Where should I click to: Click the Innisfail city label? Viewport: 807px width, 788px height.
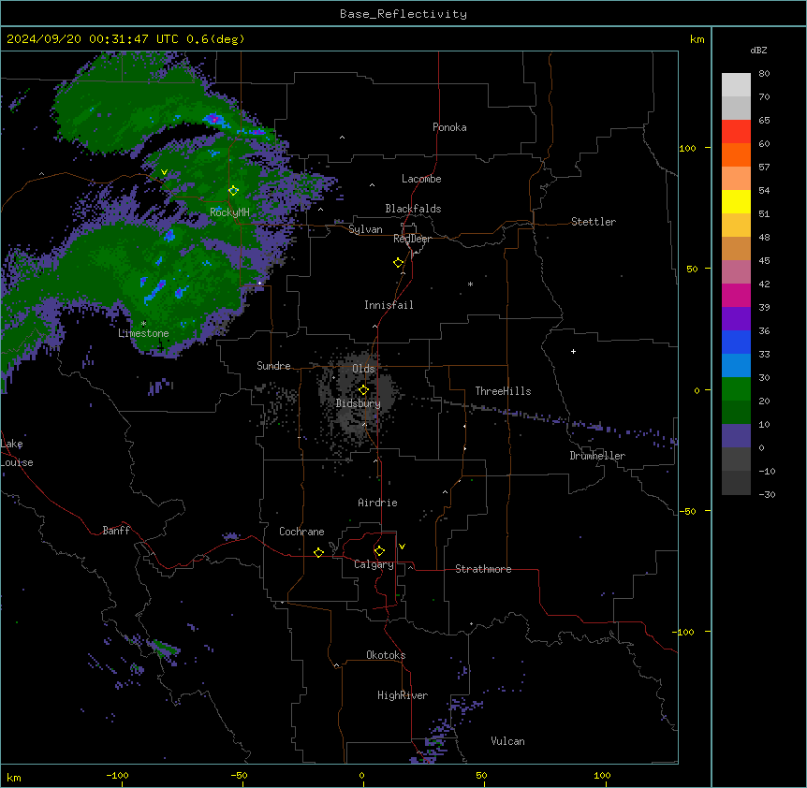tap(389, 305)
